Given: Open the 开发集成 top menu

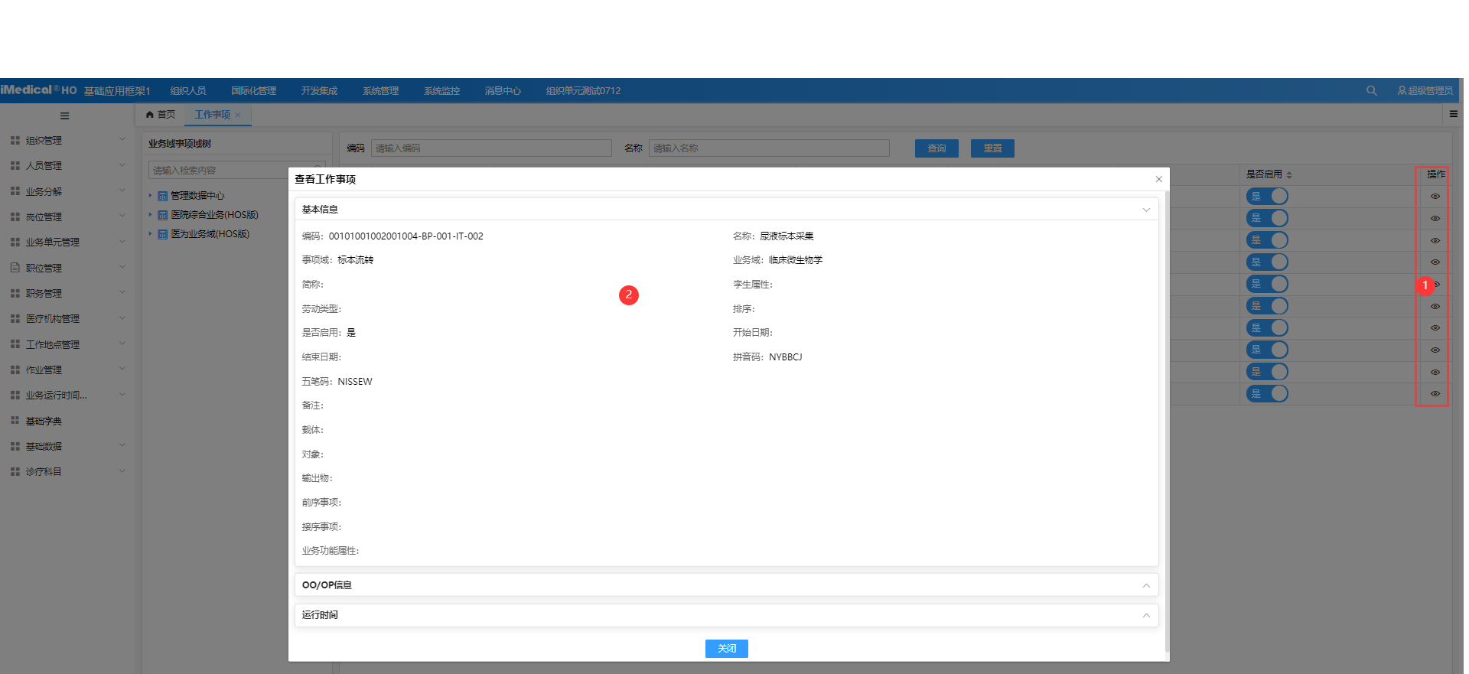Looking at the screenshot, I should pyautogui.click(x=319, y=90).
